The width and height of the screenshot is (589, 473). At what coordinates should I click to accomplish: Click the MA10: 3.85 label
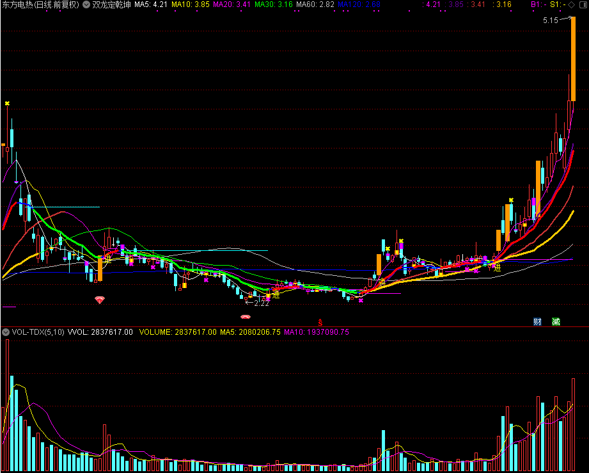coord(191,5)
